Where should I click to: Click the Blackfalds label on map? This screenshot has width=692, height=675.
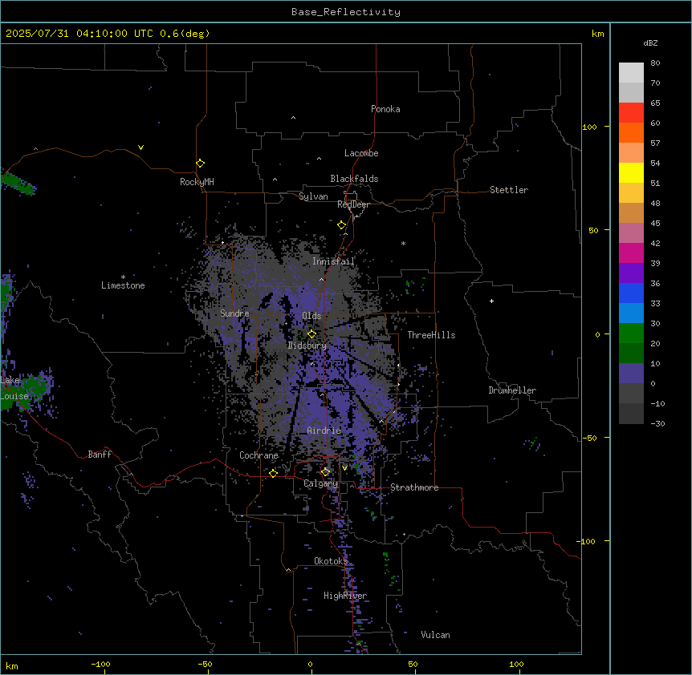click(354, 179)
